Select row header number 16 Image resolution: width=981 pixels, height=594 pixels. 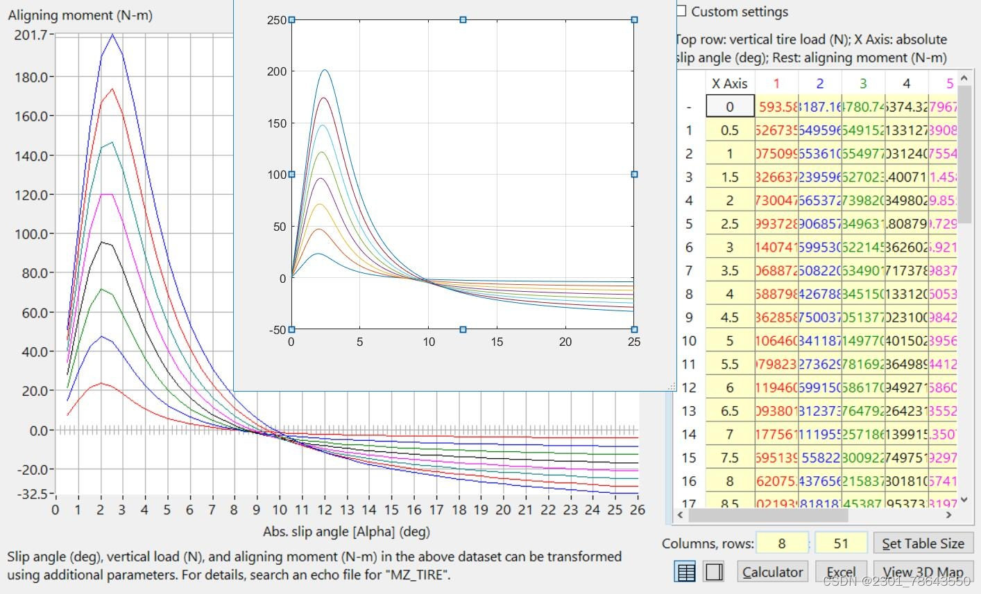tap(689, 481)
